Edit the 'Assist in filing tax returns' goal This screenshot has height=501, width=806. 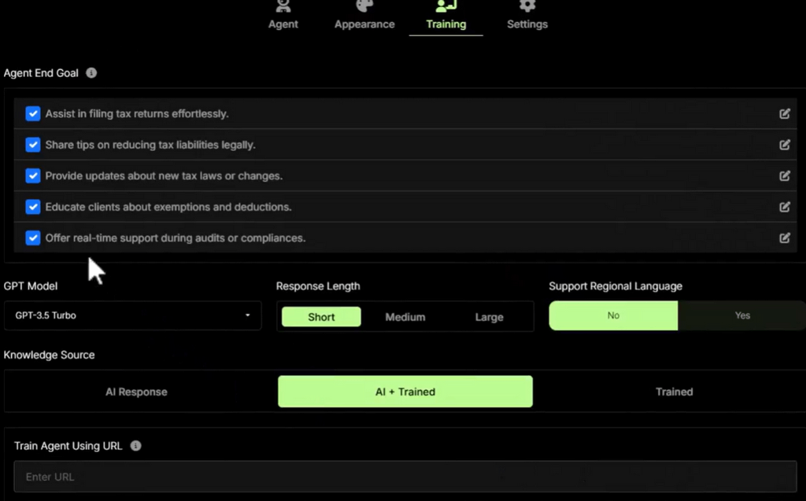pyautogui.click(x=785, y=113)
